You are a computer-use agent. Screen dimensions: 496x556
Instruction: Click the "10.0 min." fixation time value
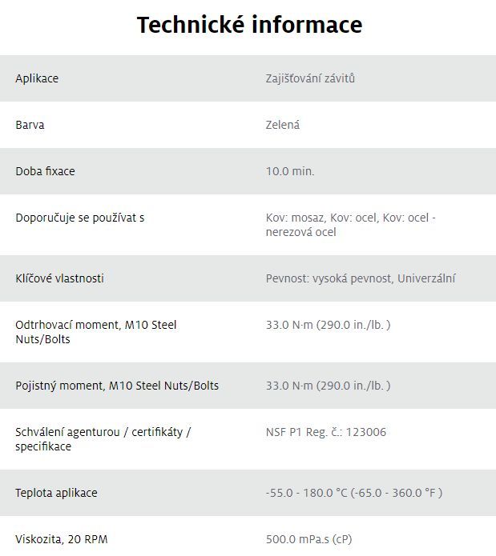(x=290, y=171)
